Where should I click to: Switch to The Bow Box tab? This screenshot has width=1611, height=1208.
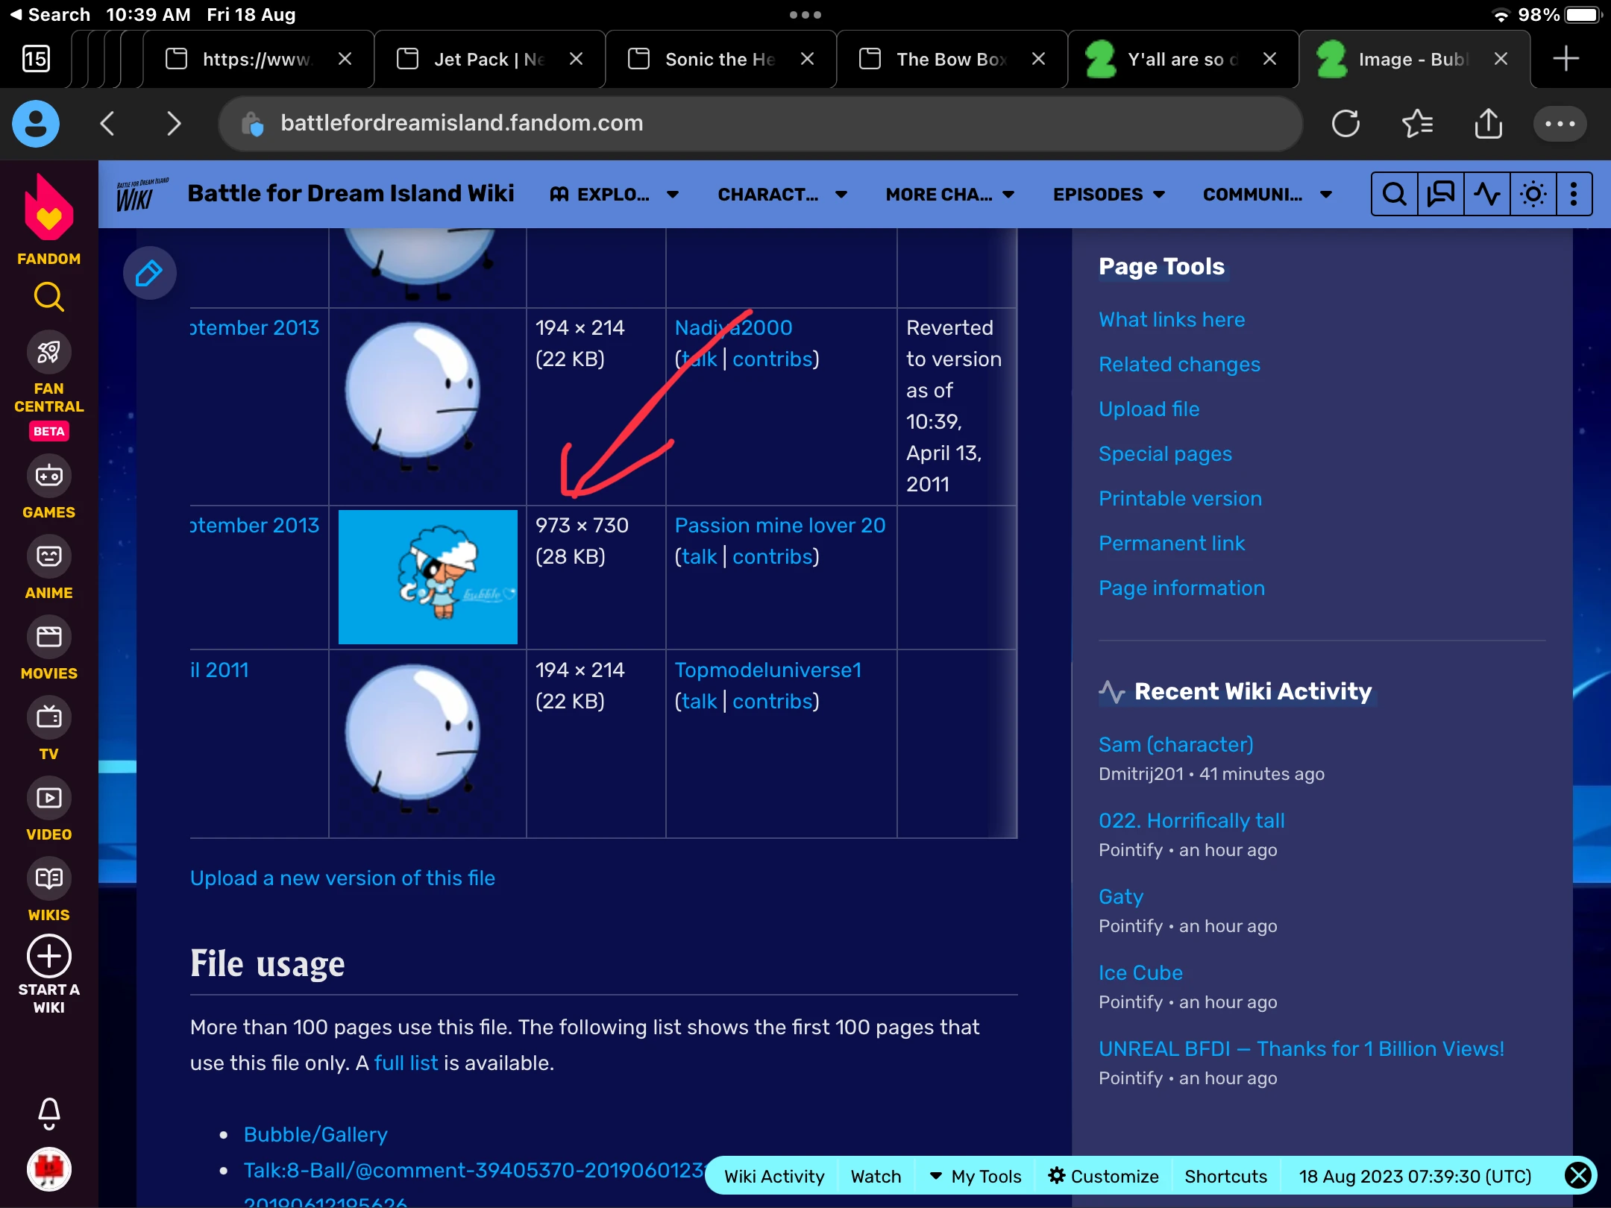click(x=951, y=60)
